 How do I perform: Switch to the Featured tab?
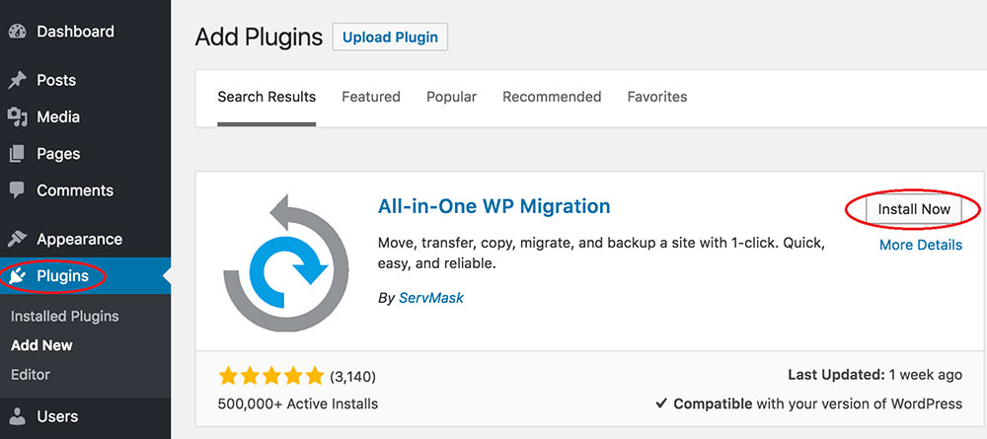pyautogui.click(x=371, y=97)
